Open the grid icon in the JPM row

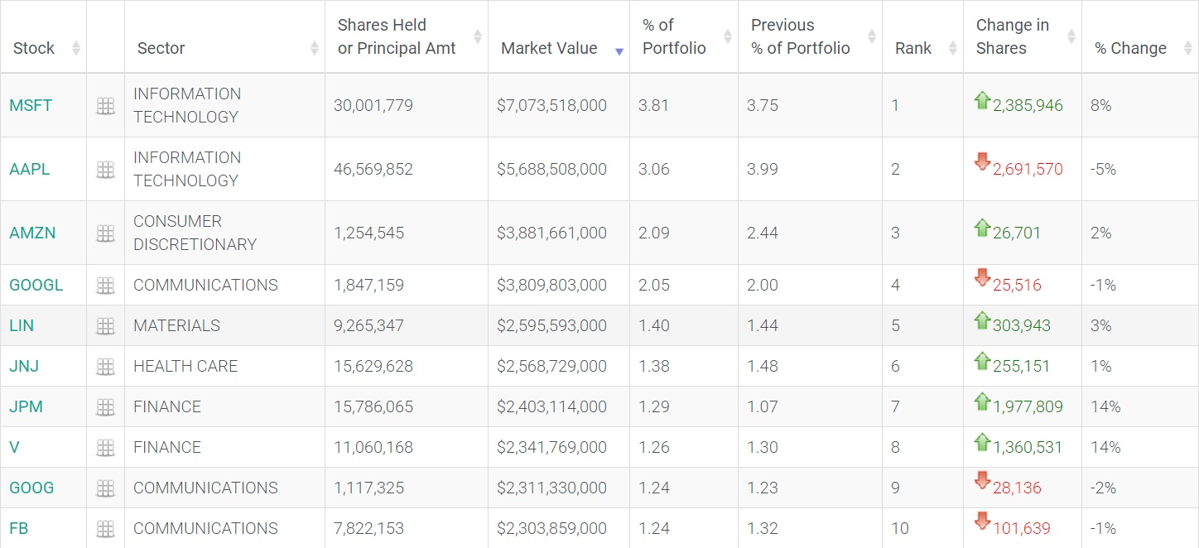(105, 407)
